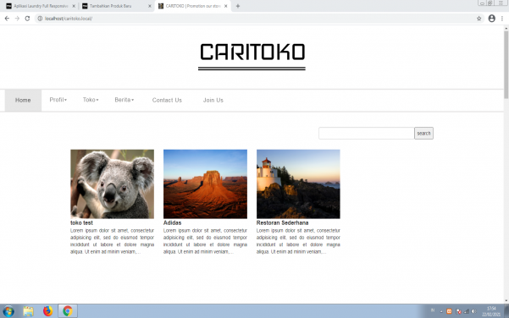Launch Firefox from the taskbar
The height and width of the screenshot is (318, 509).
coord(47,311)
